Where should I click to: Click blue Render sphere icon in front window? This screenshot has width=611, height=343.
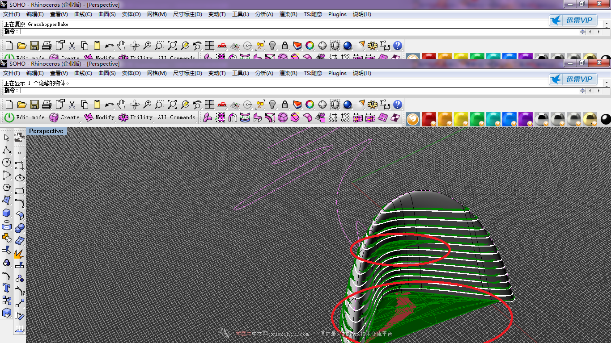pyautogui.click(x=348, y=105)
